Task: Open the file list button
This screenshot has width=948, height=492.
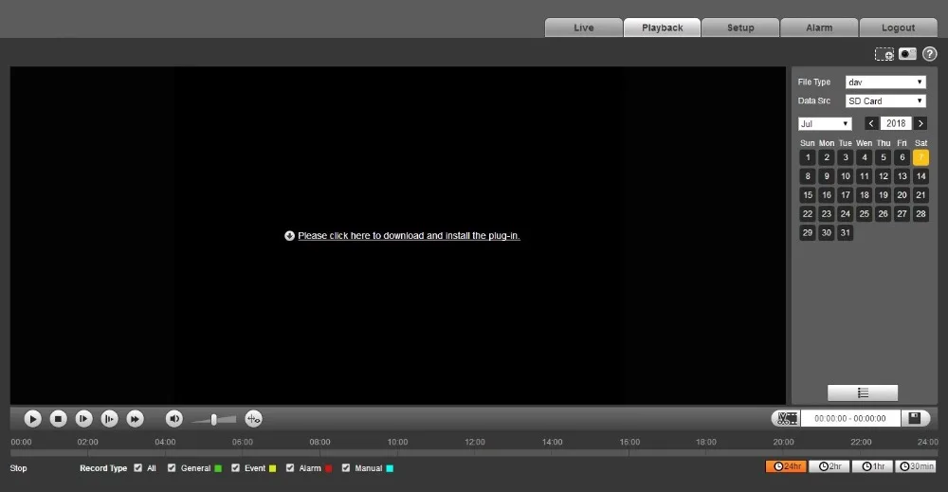Action: click(863, 392)
